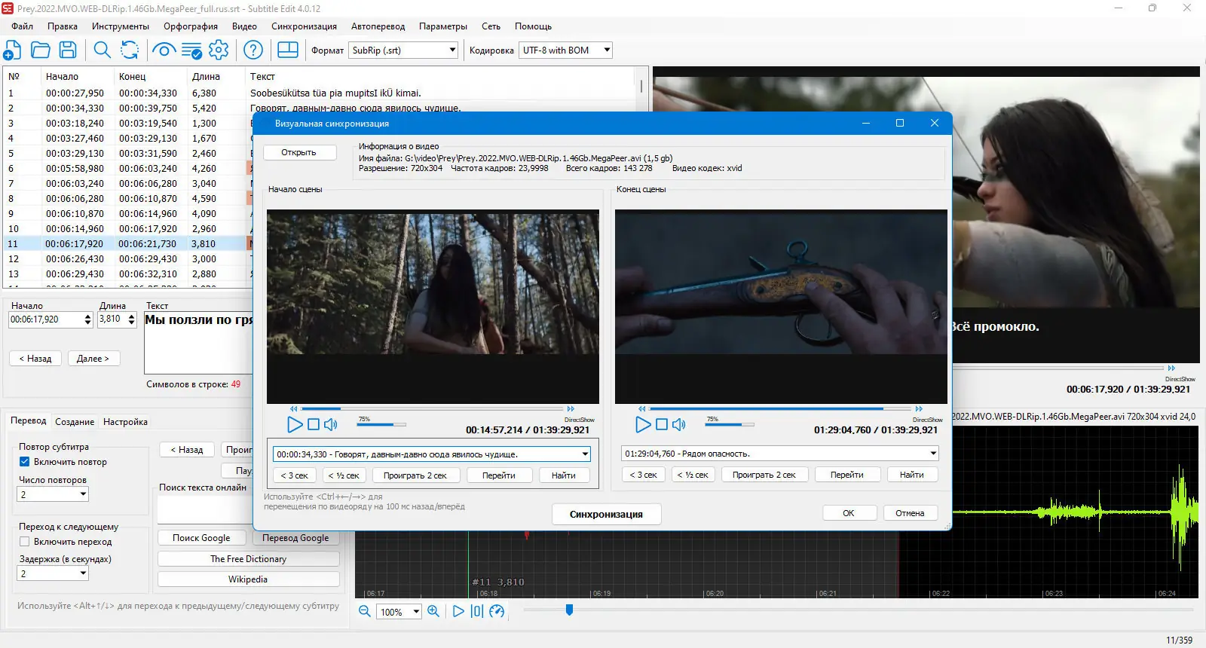Image resolution: width=1206 pixels, height=648 pixels.
Task: Enable the 'Включить переход' checkbox
Action: (24, 542)
